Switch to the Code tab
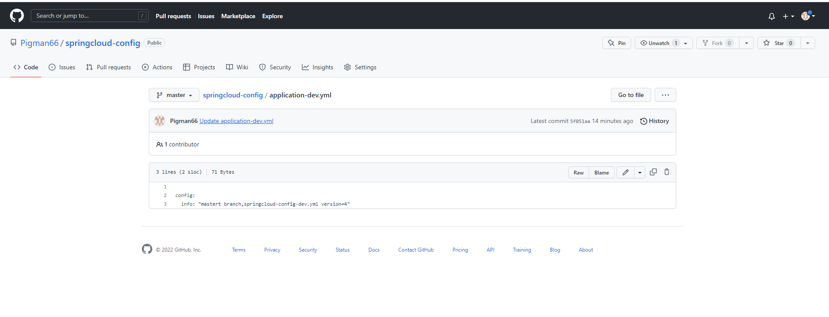829x317 pixels. point(26,67)
